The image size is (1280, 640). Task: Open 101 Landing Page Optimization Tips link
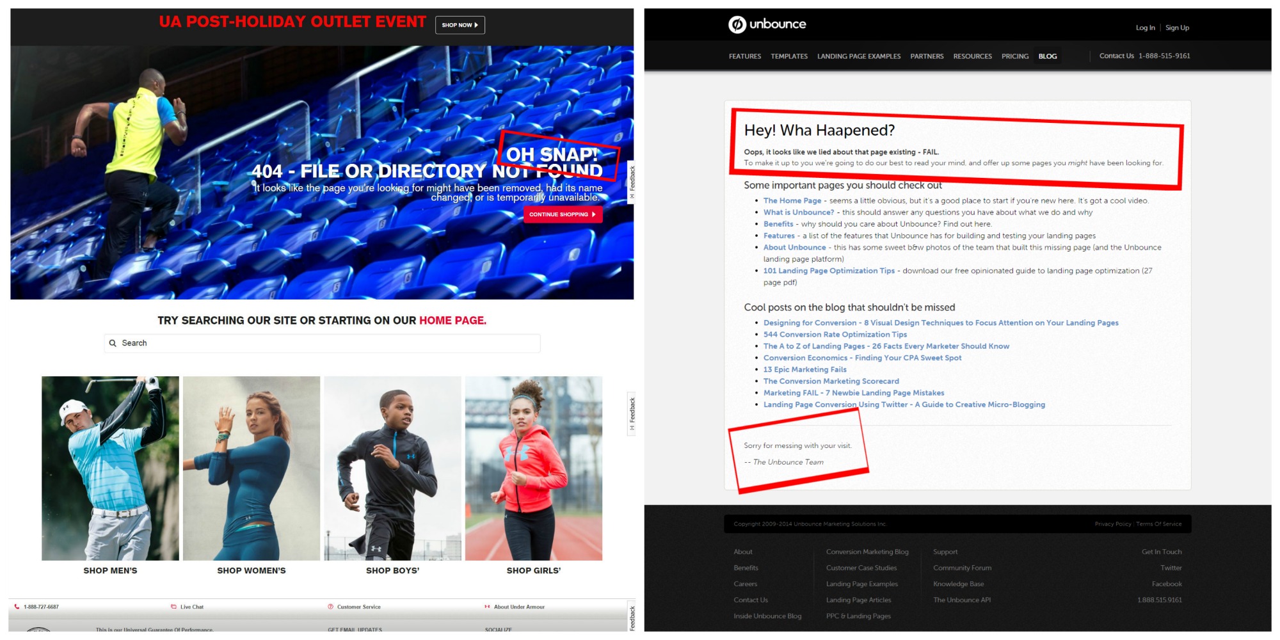click(x=829, y=271)
